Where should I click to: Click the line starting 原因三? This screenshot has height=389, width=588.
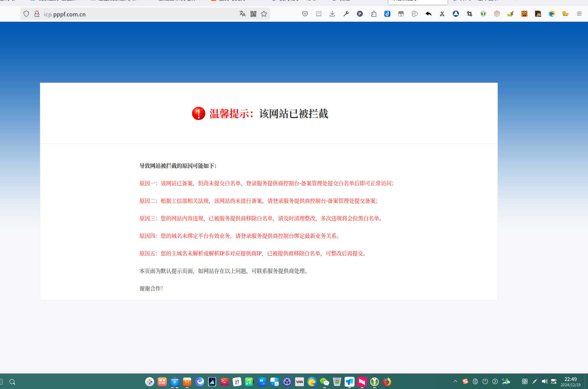coord(261,218)
